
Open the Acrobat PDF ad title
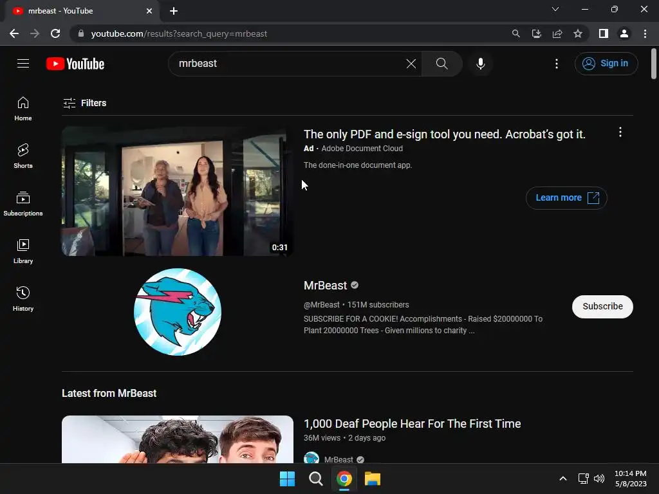tap(444, 134)
